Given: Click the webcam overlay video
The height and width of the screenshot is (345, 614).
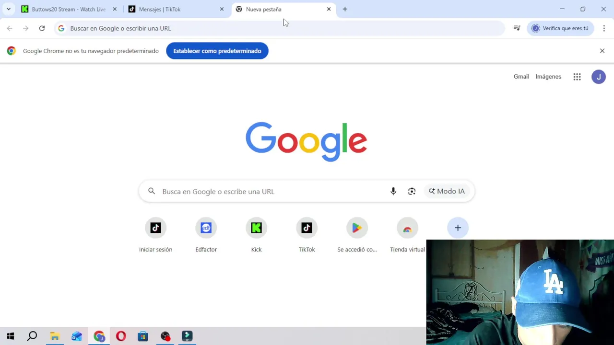Looking at the screenshot, I should (520, 292).
